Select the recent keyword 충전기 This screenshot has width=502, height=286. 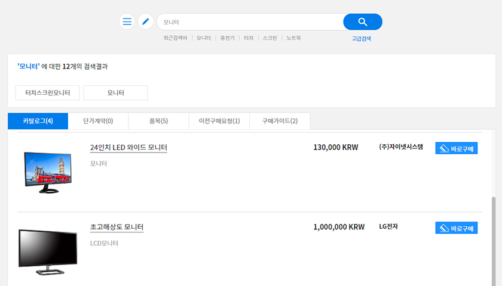pyautogui.click(x=227, y=38)
